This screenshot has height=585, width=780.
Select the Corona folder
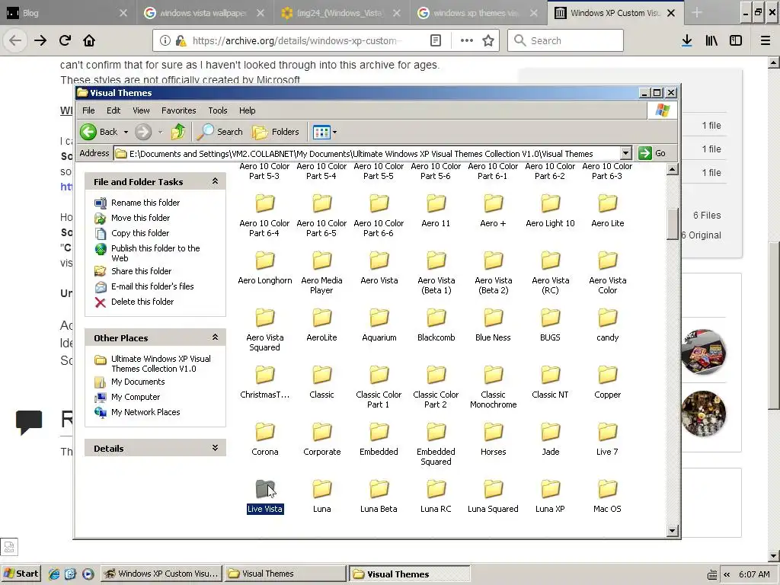pyautogui.click(x=264, y=440)
